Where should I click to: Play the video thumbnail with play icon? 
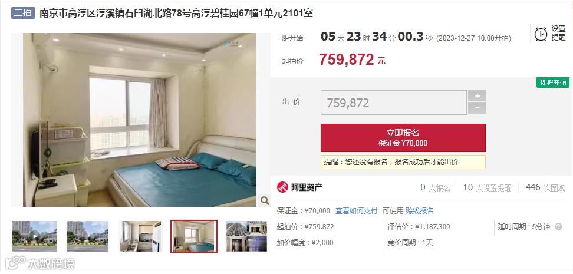pos(35,236)
